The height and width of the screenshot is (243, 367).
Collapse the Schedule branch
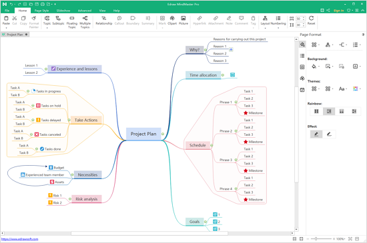(212, 145)
